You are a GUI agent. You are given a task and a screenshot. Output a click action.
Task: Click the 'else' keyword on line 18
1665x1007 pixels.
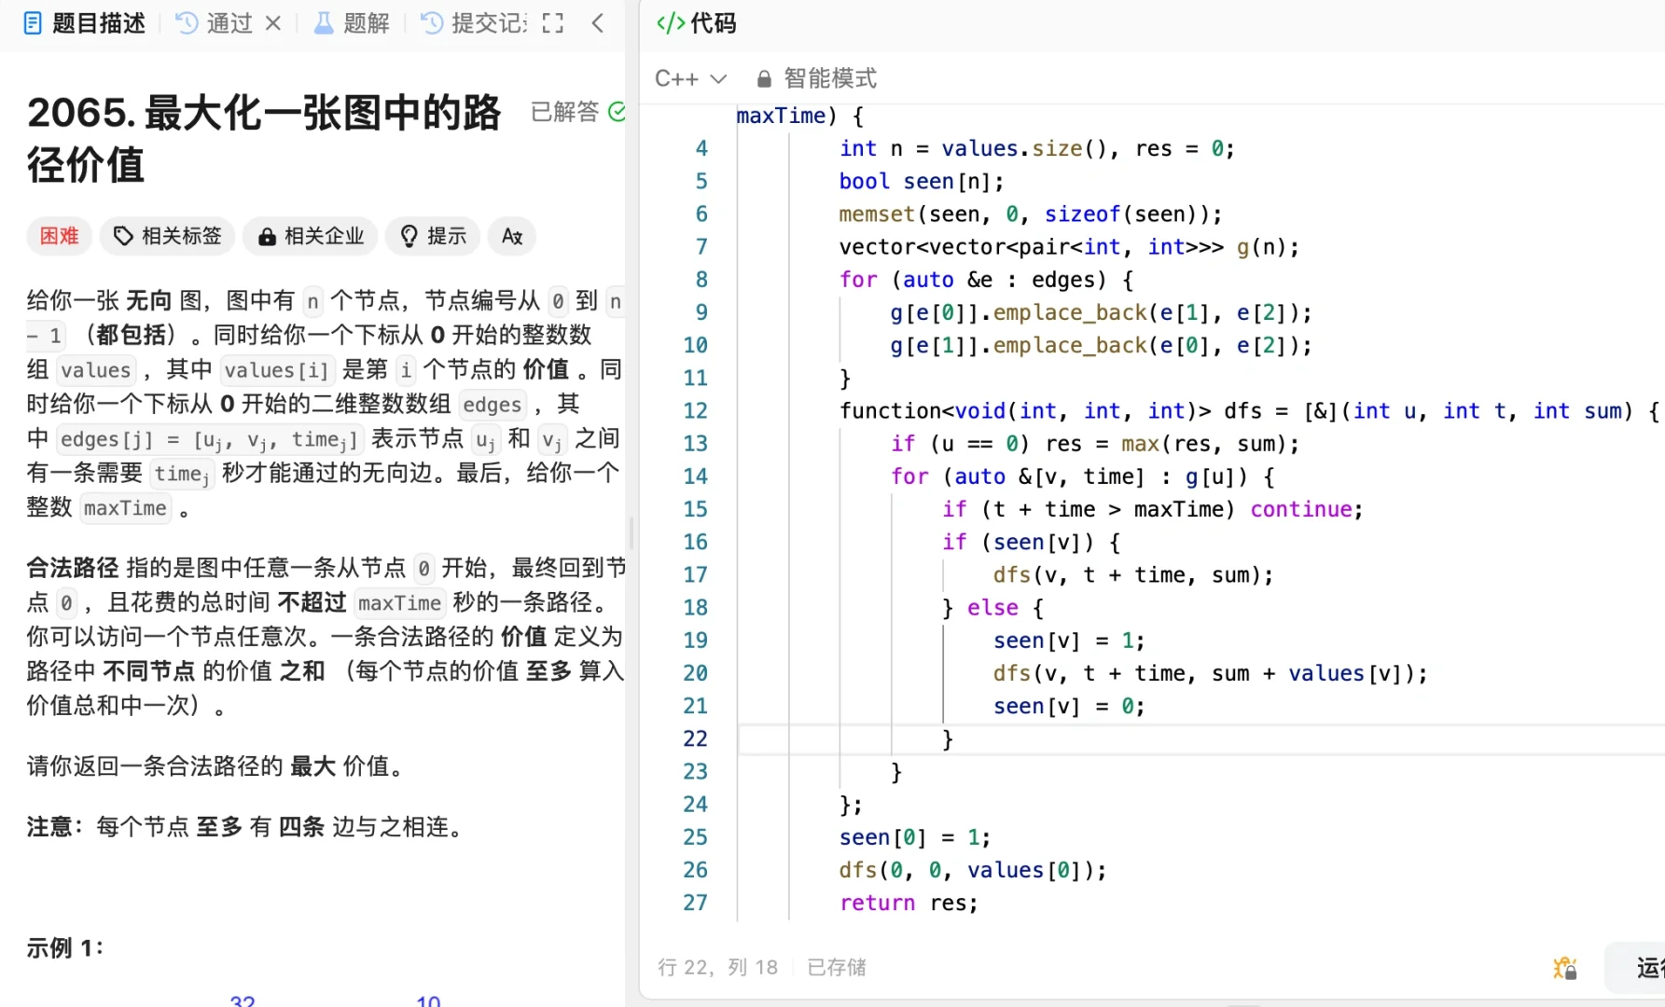pos(992,607)
